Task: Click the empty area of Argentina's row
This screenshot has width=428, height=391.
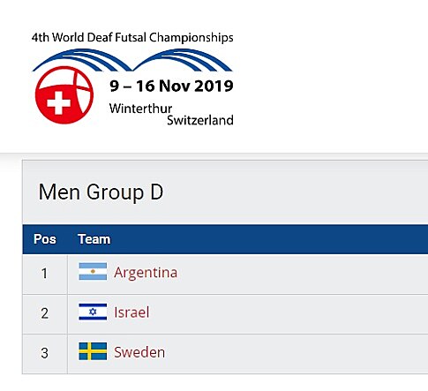Action: (x=303, y=274)
